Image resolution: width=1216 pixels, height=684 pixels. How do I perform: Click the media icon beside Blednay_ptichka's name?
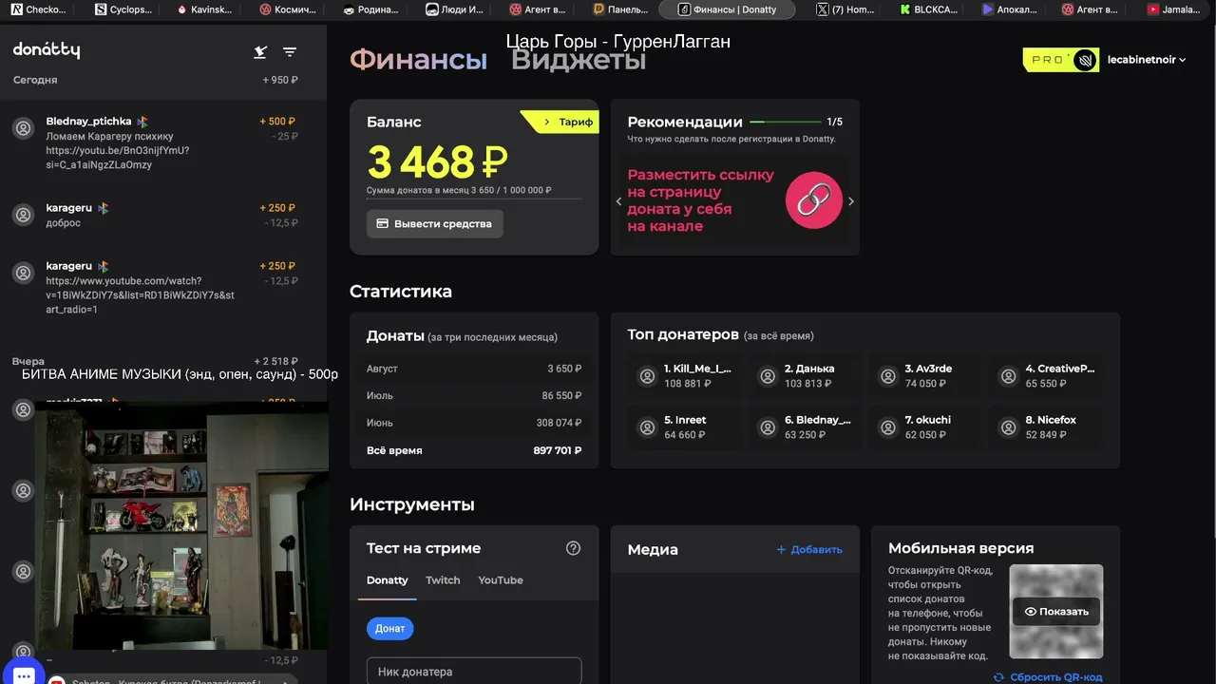[142, 122]
